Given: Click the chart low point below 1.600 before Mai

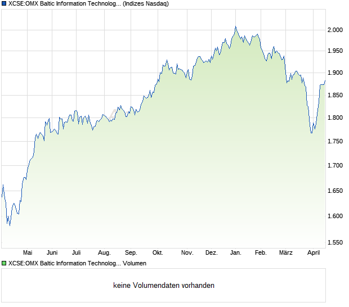Looking at the screenshot, I should [x=10, y=225].
